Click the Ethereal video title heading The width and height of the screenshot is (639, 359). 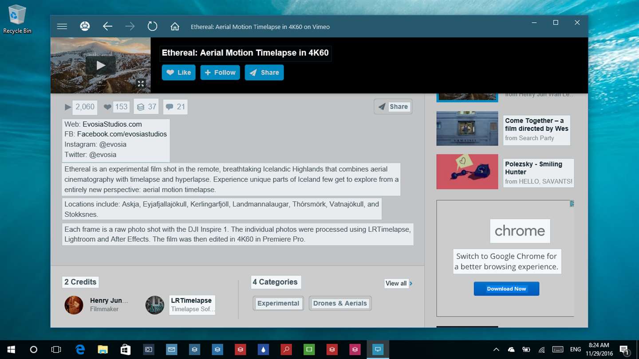[x=245, y=53]
